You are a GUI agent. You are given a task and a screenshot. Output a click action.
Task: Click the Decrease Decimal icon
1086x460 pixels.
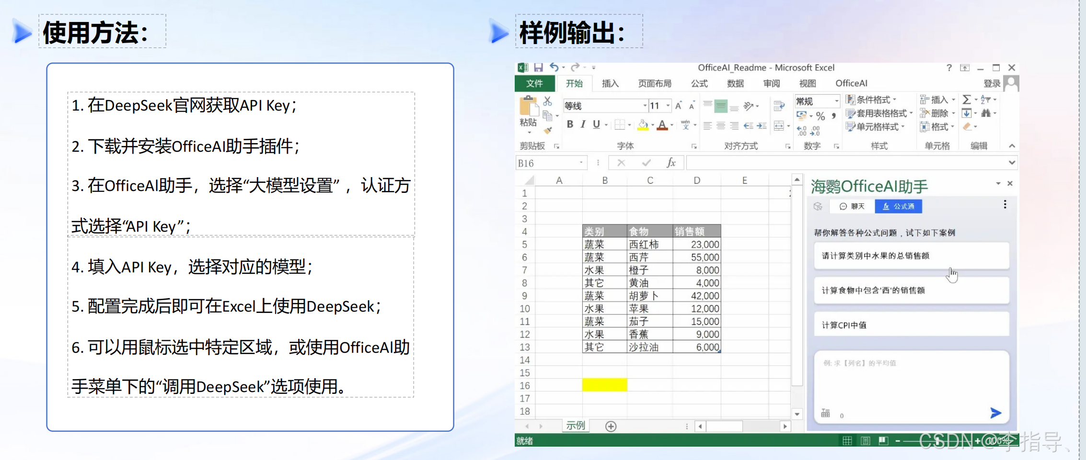[815, 130]
